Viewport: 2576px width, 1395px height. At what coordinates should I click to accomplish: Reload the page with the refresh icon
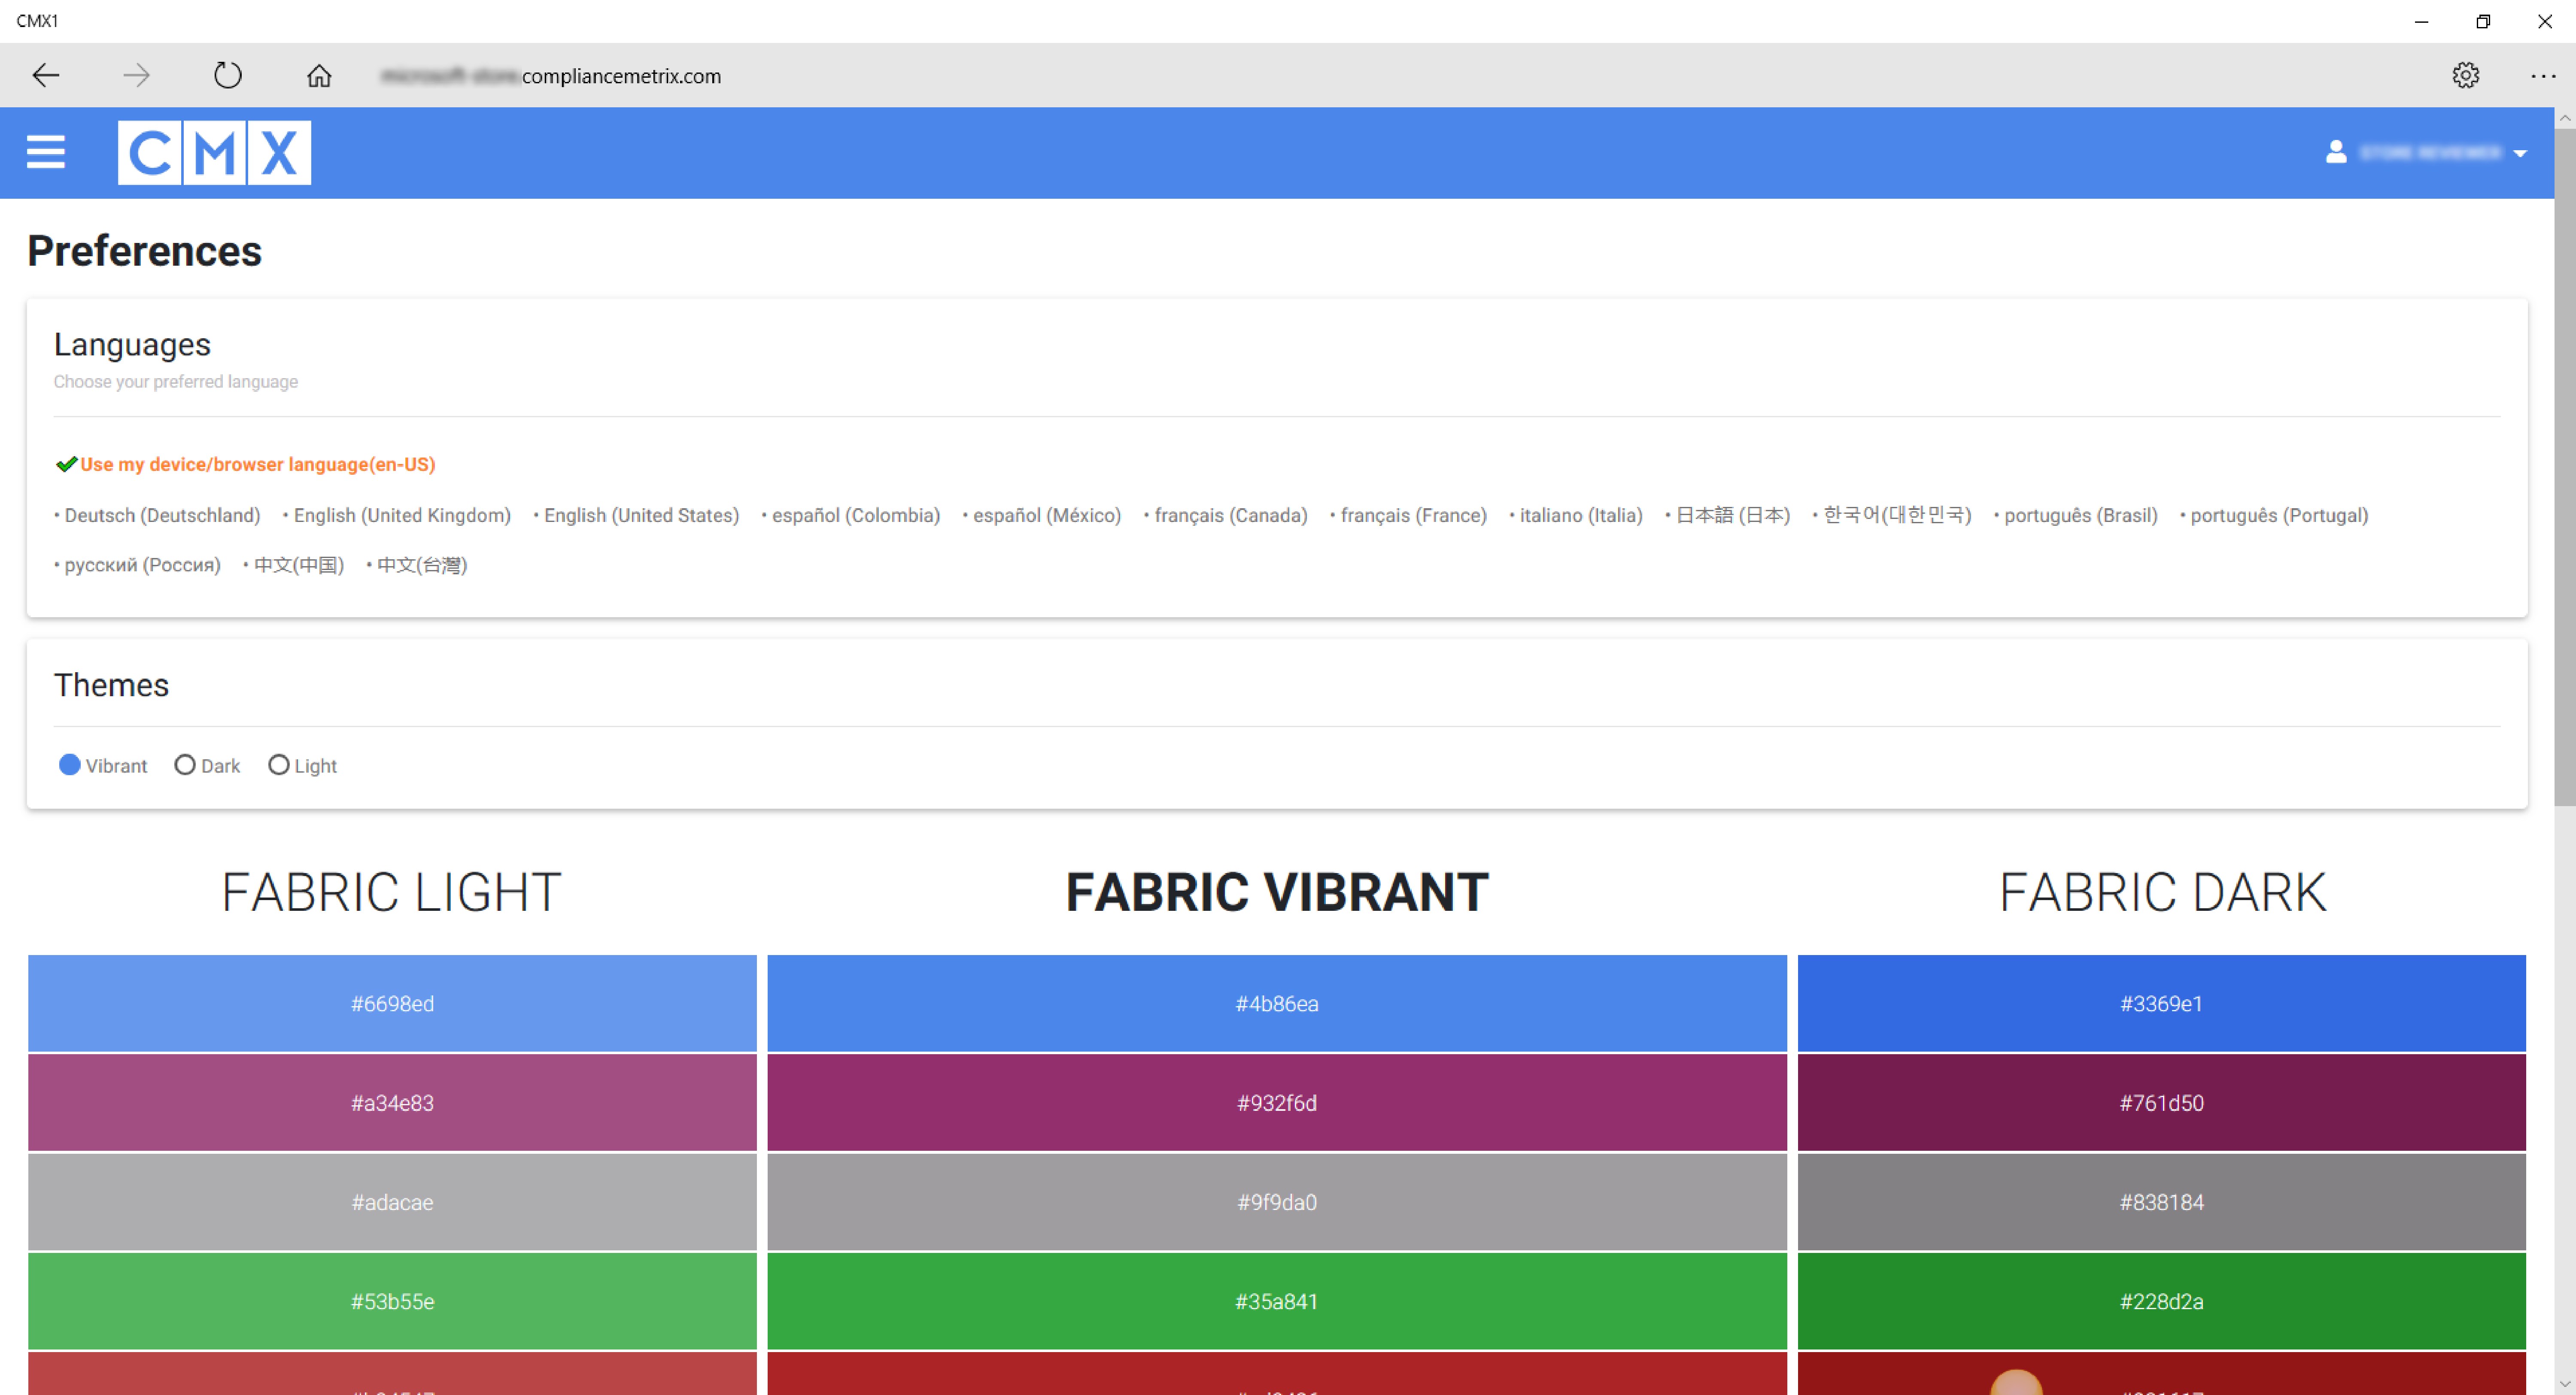point(228,75)
